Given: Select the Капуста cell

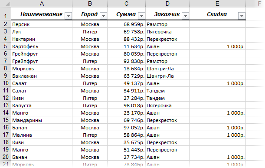Looking at the screenshot, I should 42,105.
